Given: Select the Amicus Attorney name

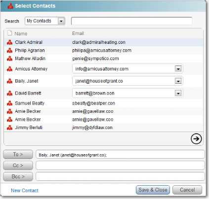Looking at the screenshot, I should pos(31,69).
